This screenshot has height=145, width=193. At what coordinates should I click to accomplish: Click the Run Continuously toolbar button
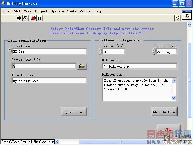tap(26, 18)
